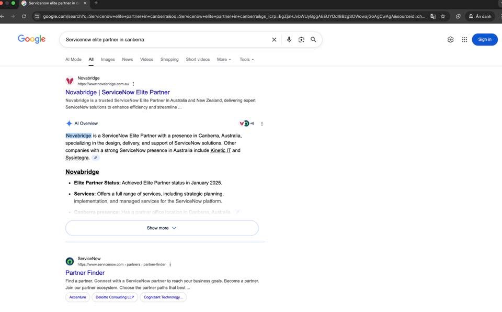Image resolution: width=502 pixels, height=312 pixels.
Task: Submit search with magnifying glass icon
Action: [x=313, y=39]
